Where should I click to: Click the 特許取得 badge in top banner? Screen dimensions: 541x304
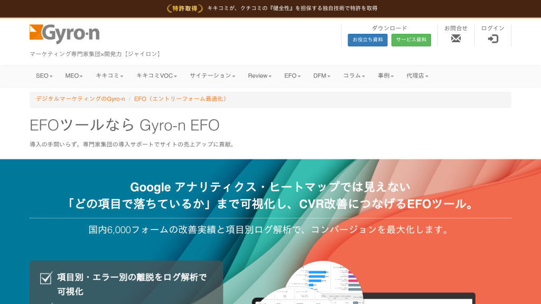coord(184,8)
